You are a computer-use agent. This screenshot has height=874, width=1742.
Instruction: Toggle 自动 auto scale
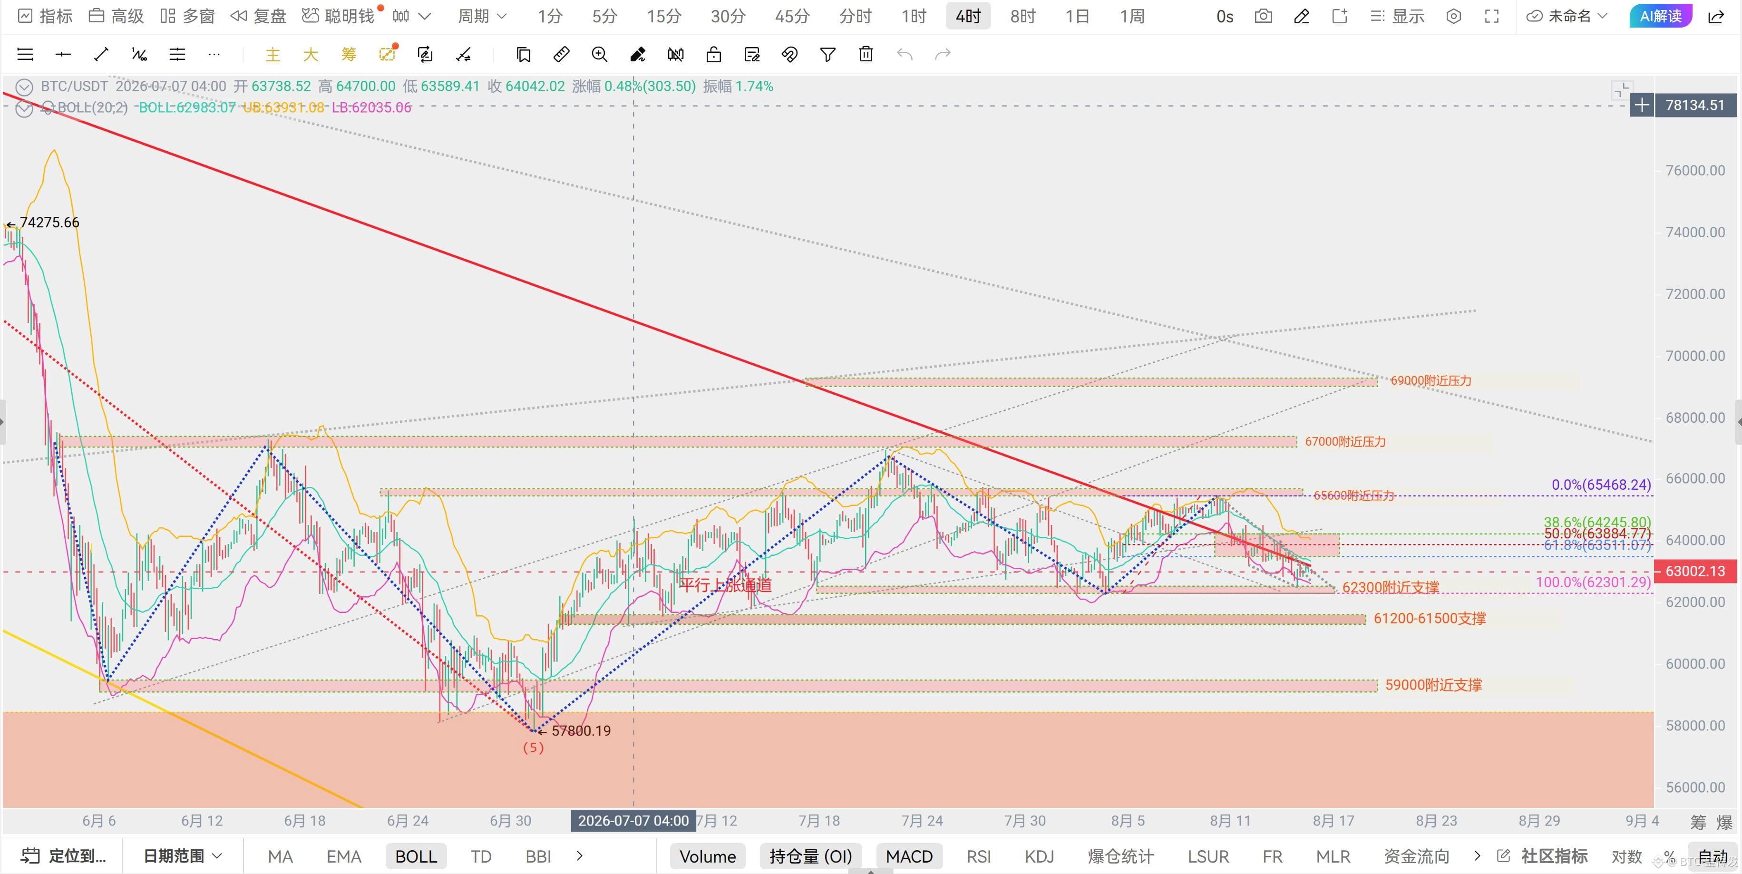pyautogui.click(x=1713, y=856)
